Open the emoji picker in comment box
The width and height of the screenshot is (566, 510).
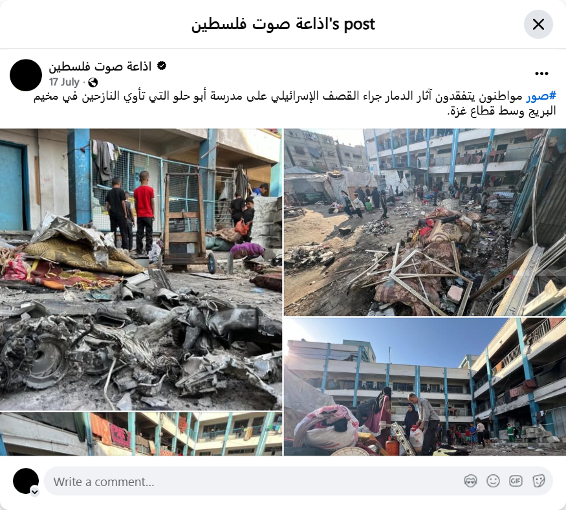coord(493,481)
